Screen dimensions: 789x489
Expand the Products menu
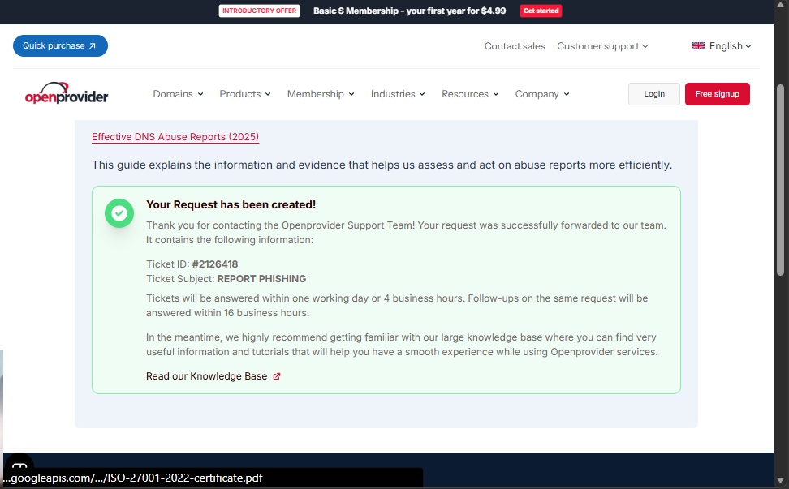(x=245, y=94)
